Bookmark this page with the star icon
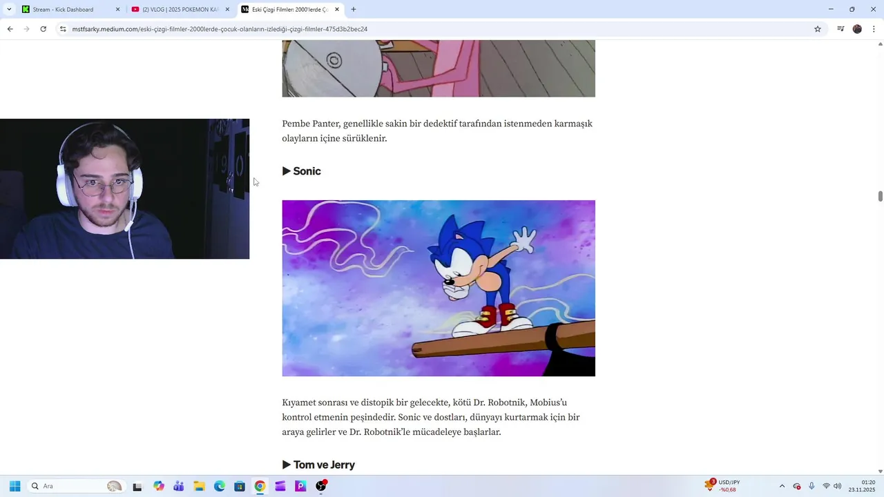The image size is (884, 497). 818,29
